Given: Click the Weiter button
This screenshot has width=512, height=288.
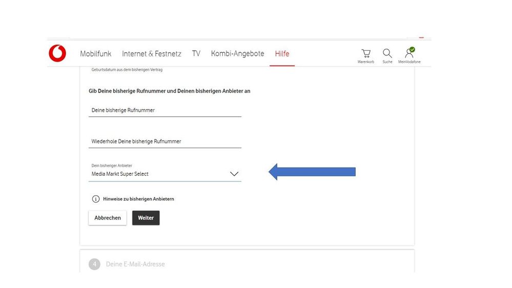Looking at the screenshot, I should pos(146,218).
